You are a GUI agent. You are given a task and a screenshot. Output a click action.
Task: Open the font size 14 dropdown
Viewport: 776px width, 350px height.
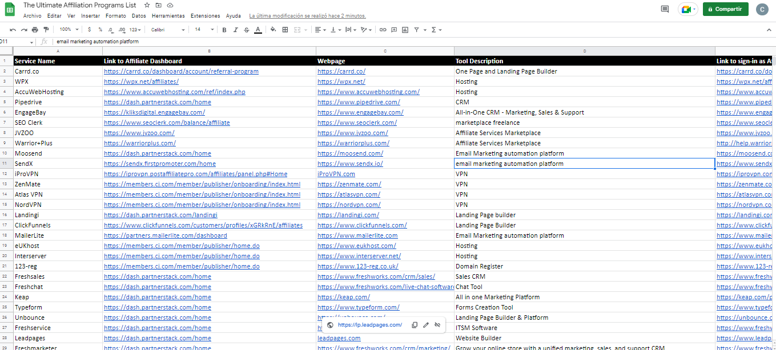(204, 30)
